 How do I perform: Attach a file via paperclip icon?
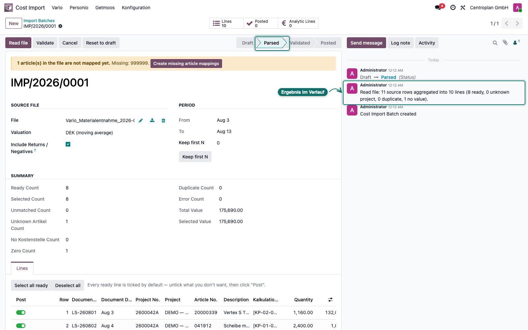click(x=505, y=43)
